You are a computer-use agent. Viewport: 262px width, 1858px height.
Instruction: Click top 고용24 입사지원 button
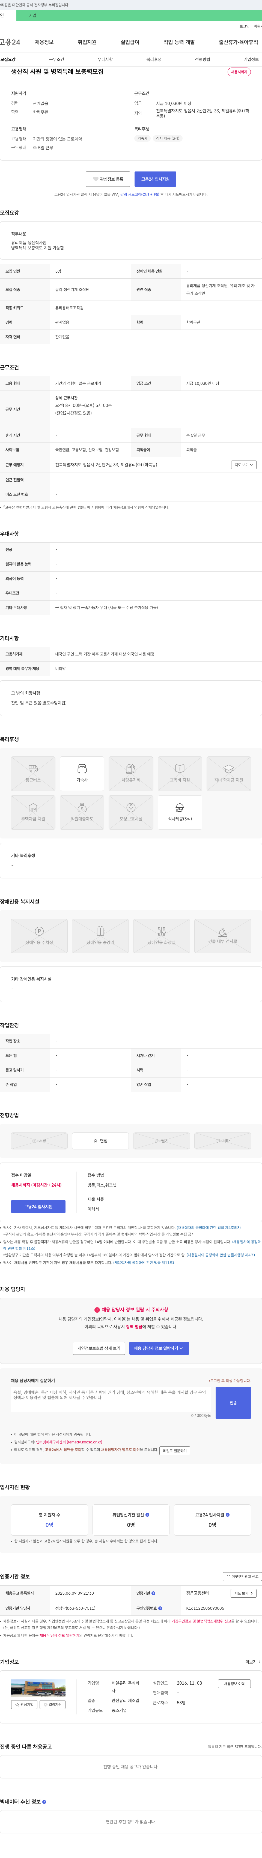pos(156,179)
